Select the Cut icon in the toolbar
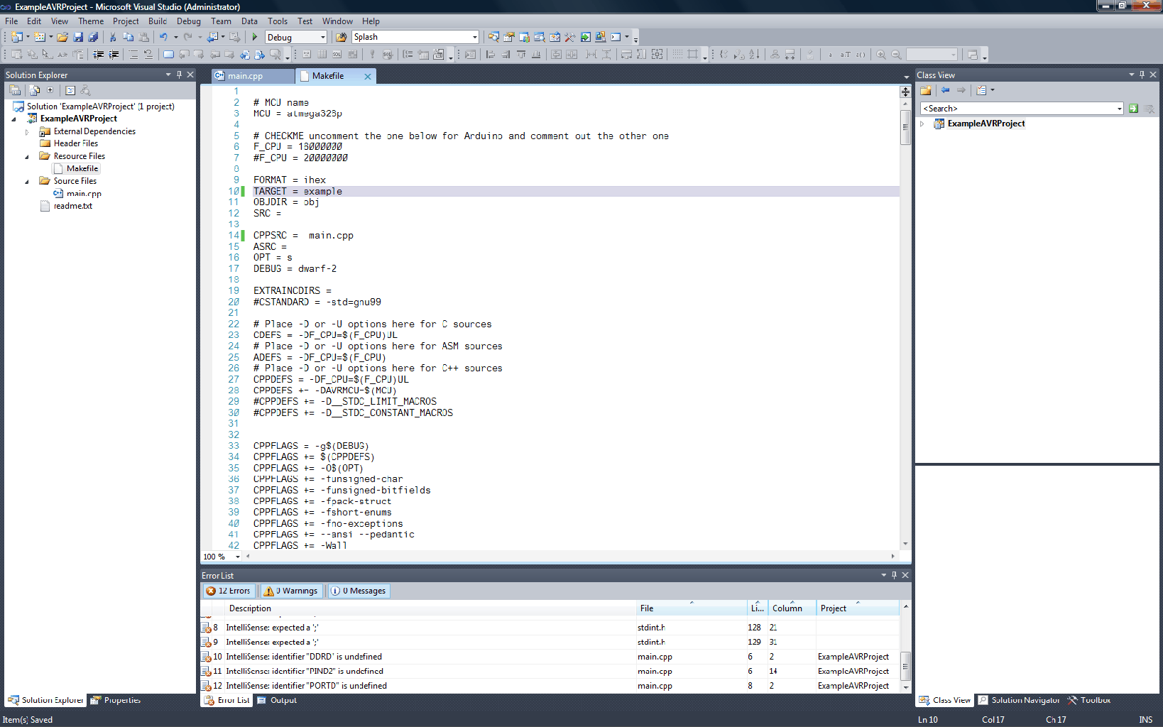Image resolution: width=1163 pixels, height=727 pixels. 113,36
